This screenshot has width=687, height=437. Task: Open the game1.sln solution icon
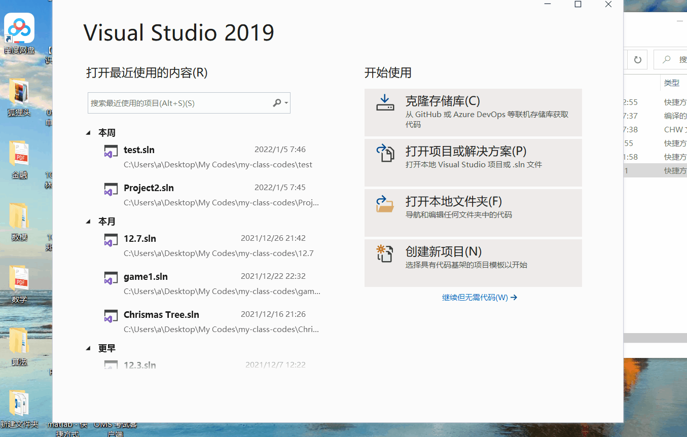pyautogui.click(x=111, y=278)
